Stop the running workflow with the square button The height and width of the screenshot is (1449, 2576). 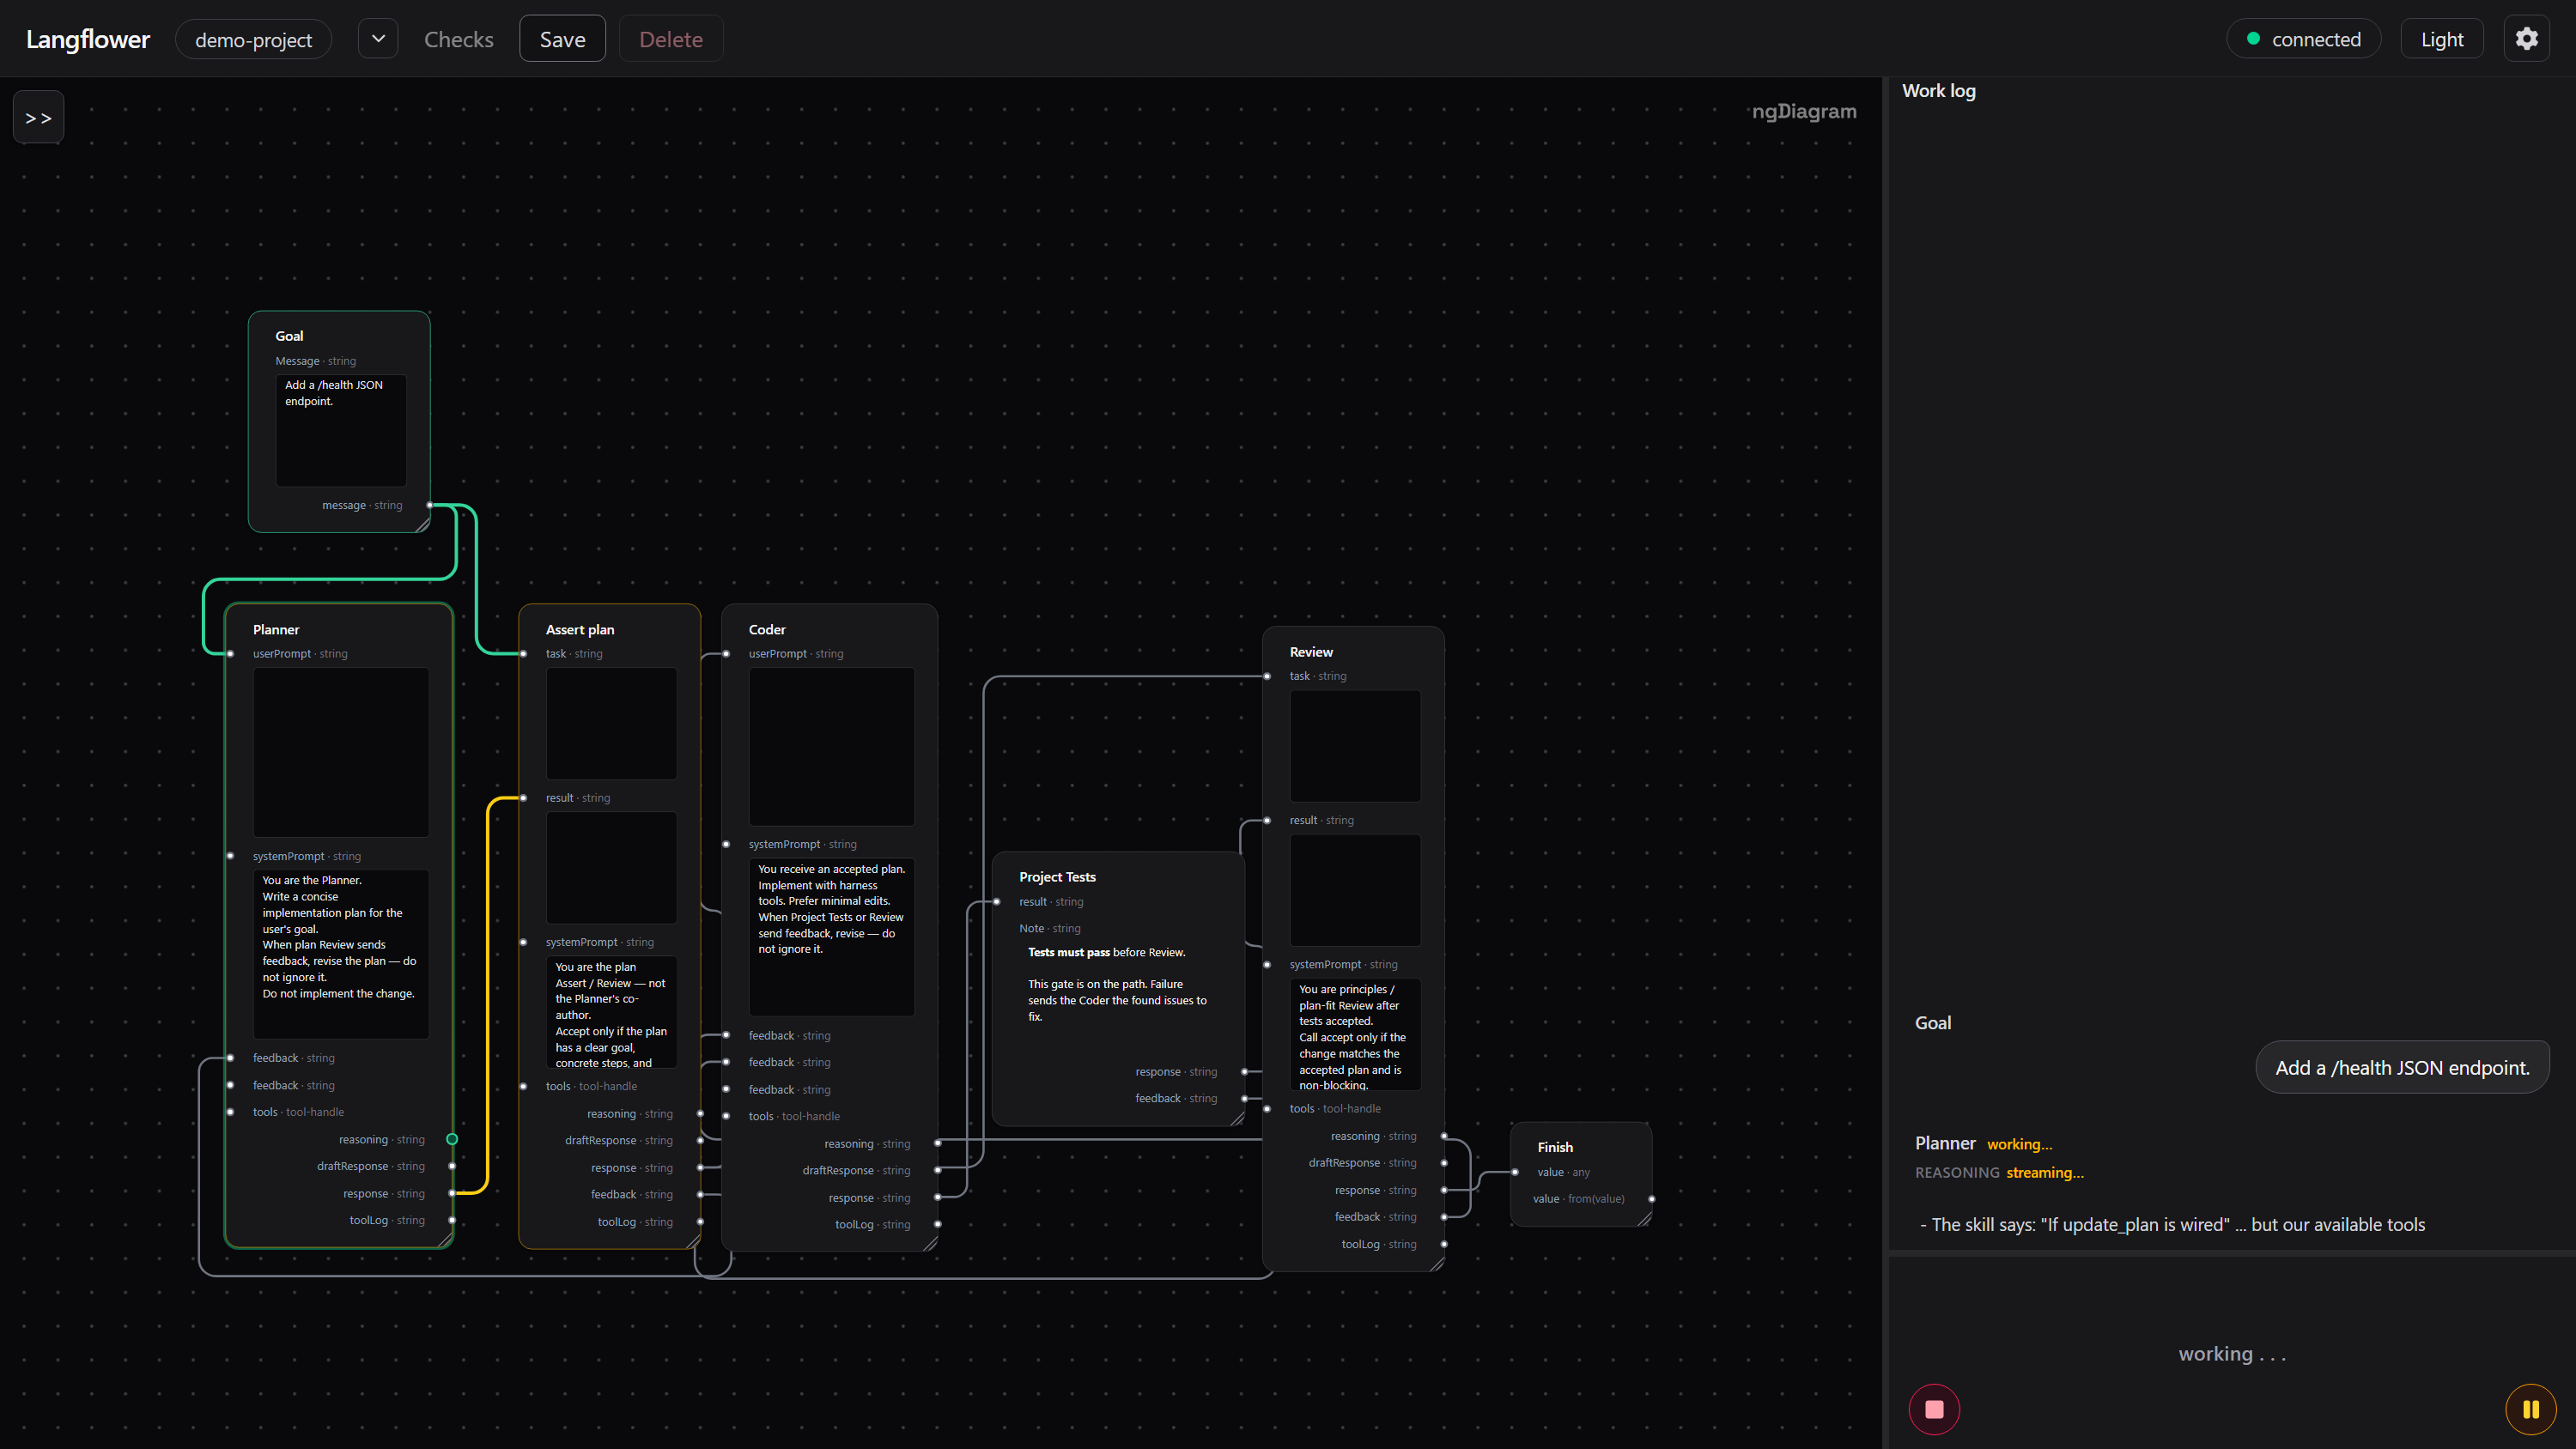coord(1934,1409)
